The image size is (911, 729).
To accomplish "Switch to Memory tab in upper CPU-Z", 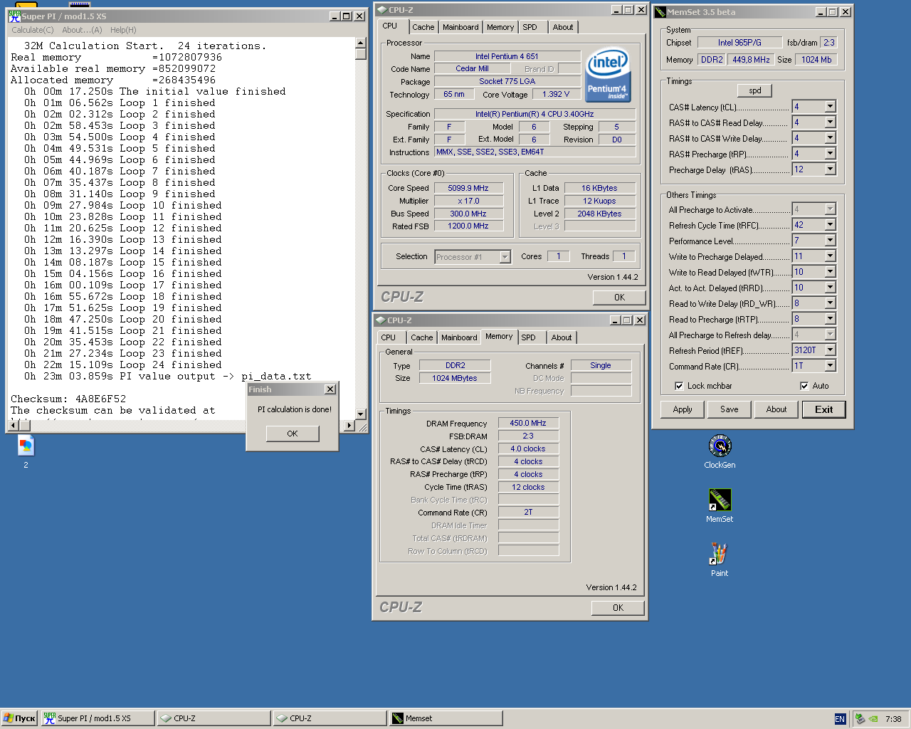I will coord(500,27).
